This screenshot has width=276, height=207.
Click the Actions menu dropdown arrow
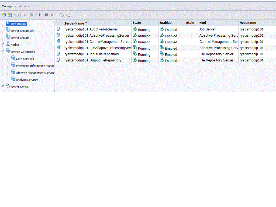point(32,6)
